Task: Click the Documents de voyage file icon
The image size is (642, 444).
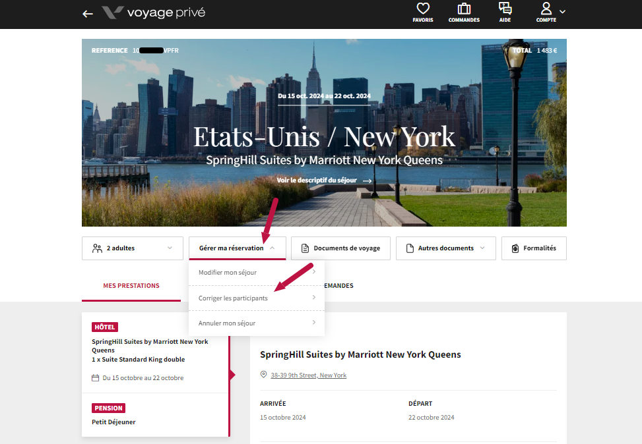Action: 305,248
